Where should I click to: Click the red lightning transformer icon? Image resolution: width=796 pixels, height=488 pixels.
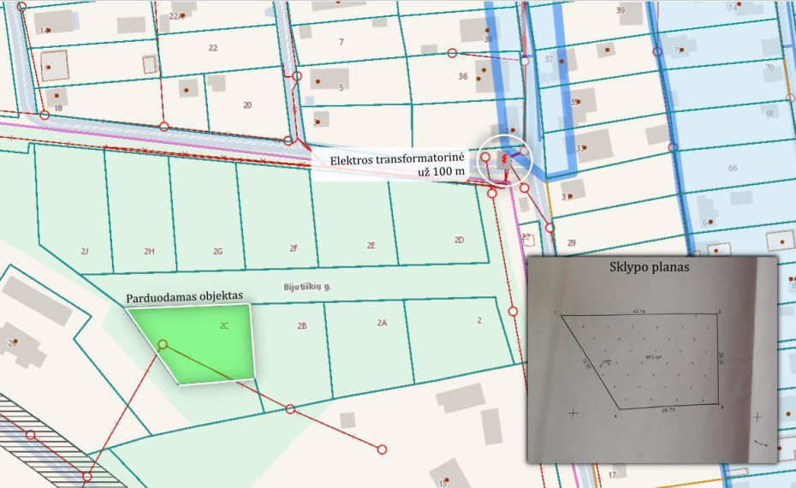pyautogui.click(x=504, y=160)
